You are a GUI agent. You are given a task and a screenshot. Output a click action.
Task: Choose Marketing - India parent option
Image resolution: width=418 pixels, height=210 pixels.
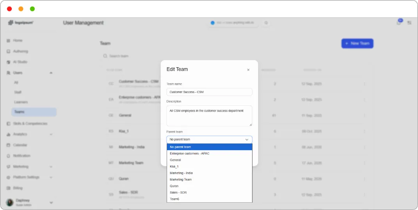pos(209,173)
